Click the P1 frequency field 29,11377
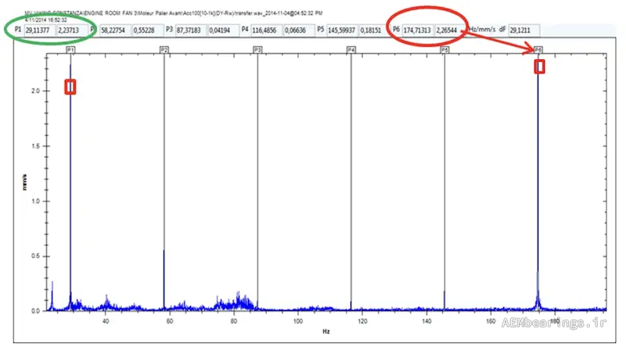The width and height of the screenshot is (626, 350). point(40,30)
